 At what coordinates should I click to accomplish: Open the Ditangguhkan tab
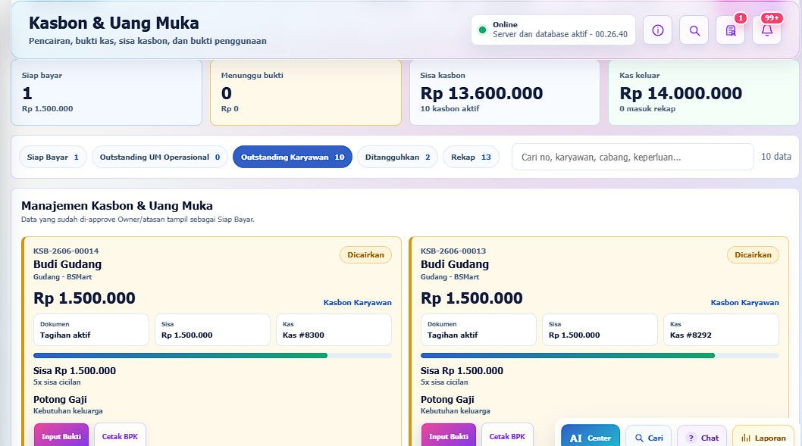397,157
